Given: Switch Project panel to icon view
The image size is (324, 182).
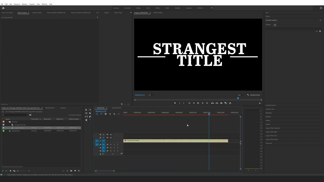Looking at the screenshot, I should pyautogui.click(x=10, y=171).
